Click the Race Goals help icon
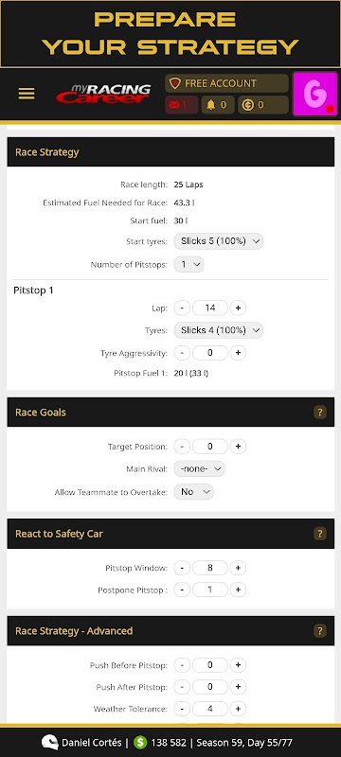 pyautogui.click(x=320, y=413)
